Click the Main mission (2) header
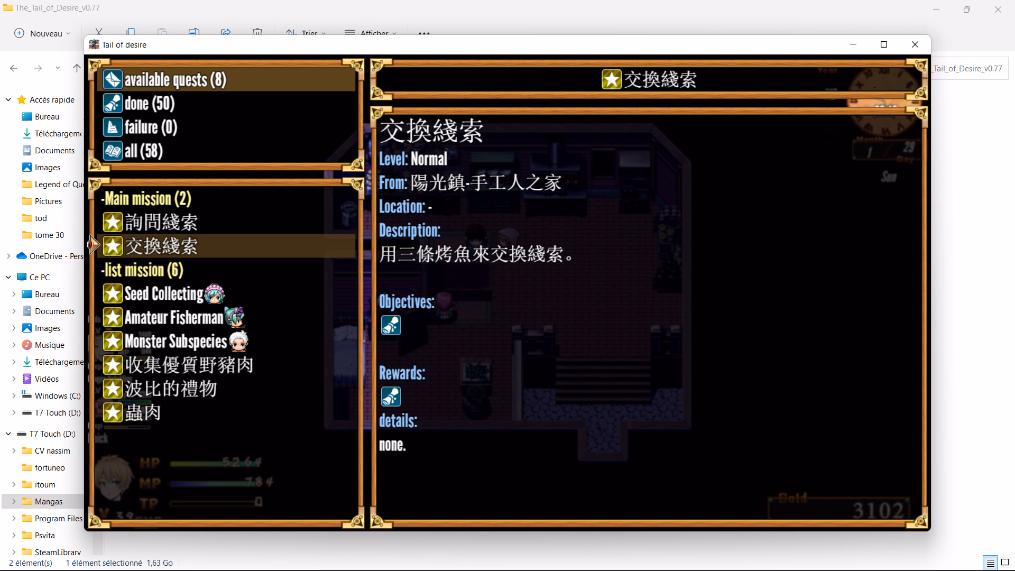The width and height of the screenshot is (1015, 571). point(146,199)
